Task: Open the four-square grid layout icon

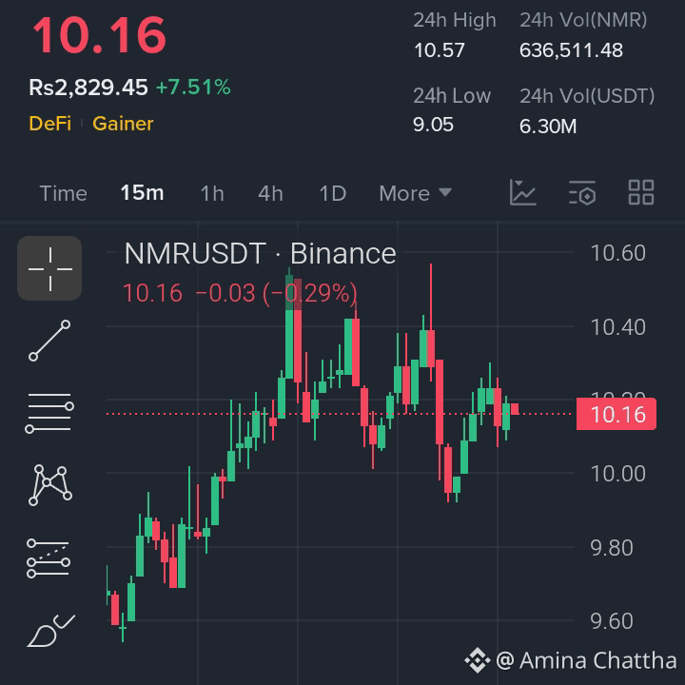Action: [641, 192]
